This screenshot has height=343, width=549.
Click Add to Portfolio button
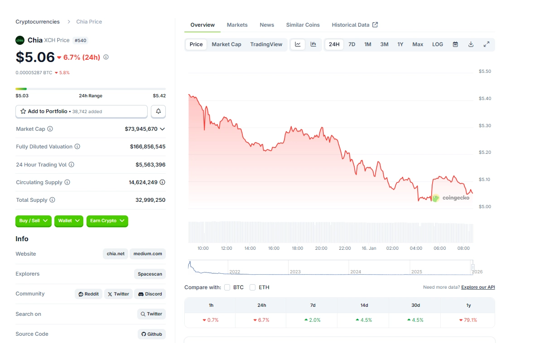pyautogui.click(x=82, y=111)
